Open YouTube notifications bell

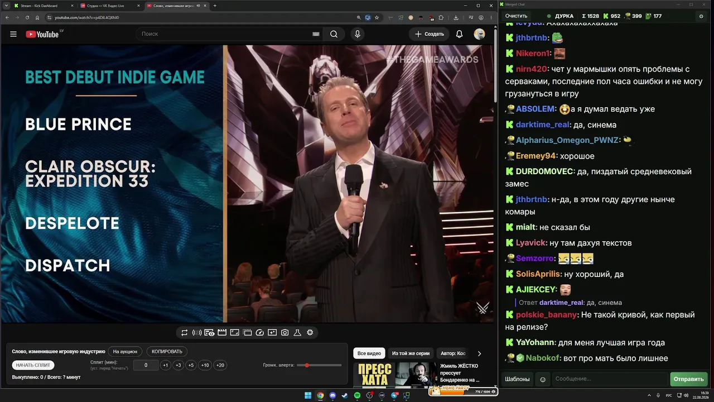[x=459, y=34]
